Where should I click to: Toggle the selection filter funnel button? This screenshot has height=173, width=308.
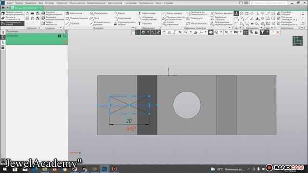point(262,32)
